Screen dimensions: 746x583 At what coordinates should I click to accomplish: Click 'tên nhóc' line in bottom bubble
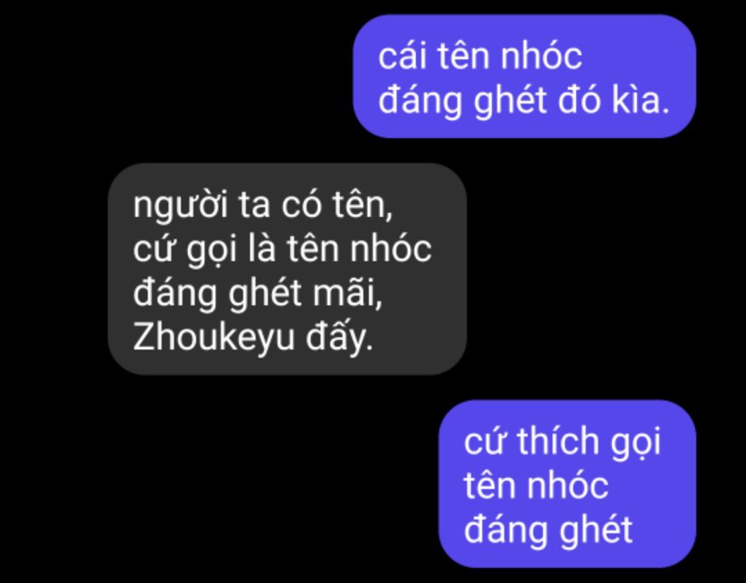536,486
